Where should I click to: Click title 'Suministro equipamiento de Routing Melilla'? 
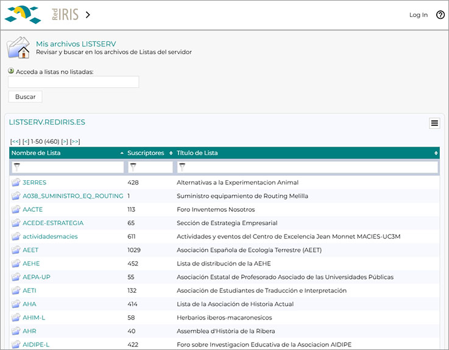point(242,196)
